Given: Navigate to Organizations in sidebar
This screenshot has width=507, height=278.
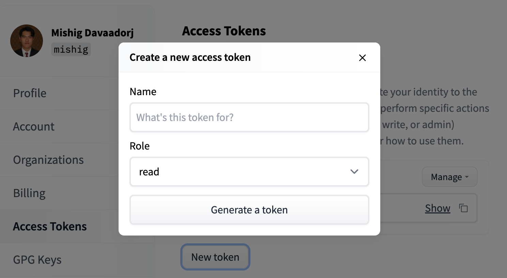Looking at the screenshot, I should click(x=48, y=160).
